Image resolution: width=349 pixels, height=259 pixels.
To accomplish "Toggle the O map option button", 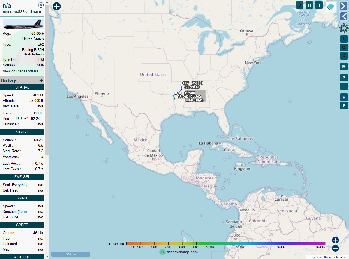I will point(344,48).
